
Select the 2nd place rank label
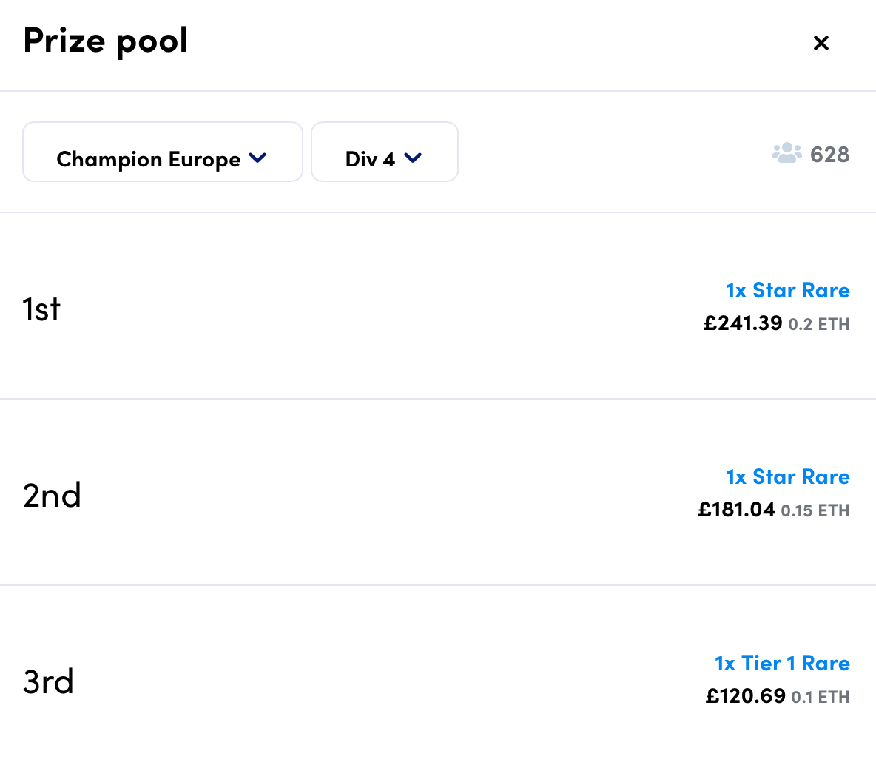coord(52,496)
